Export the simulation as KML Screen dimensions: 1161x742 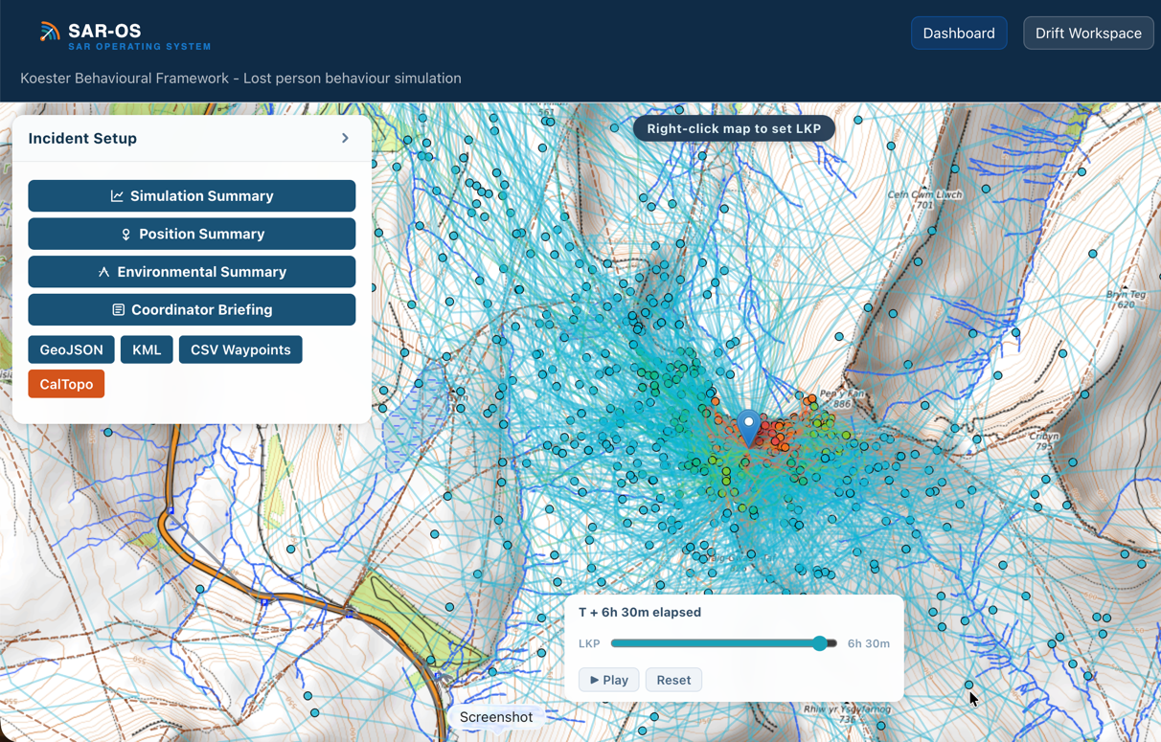[x=147, y=349]
